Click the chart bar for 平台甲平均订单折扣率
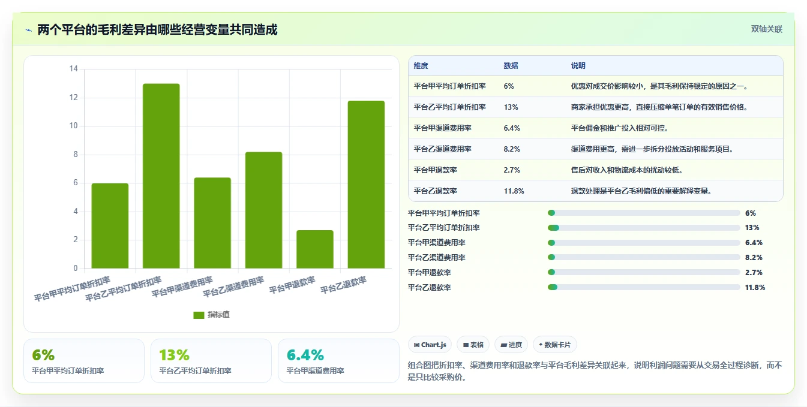The height and width of the screenshot is (407, 807). 110,226
